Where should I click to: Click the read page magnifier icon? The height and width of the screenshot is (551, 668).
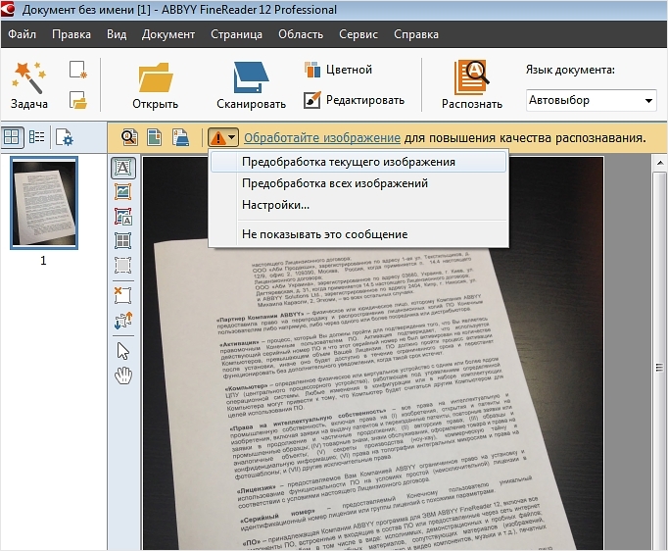click(x=129, y=137)
